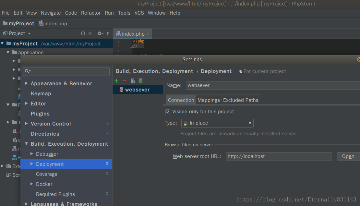Open the Tools menu
Image resolution: width=360 pixels, height=206 pixels.
pyautogui.click(x=124, y=13)
